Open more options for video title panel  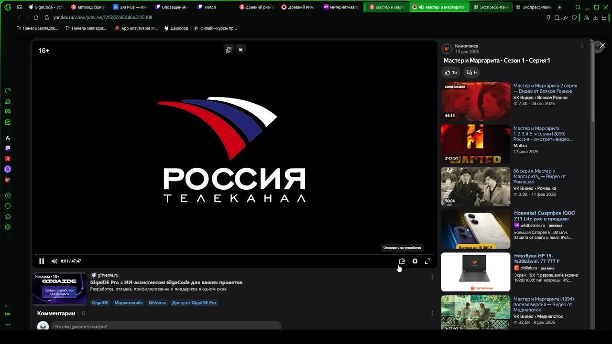[x=582, y=46]
